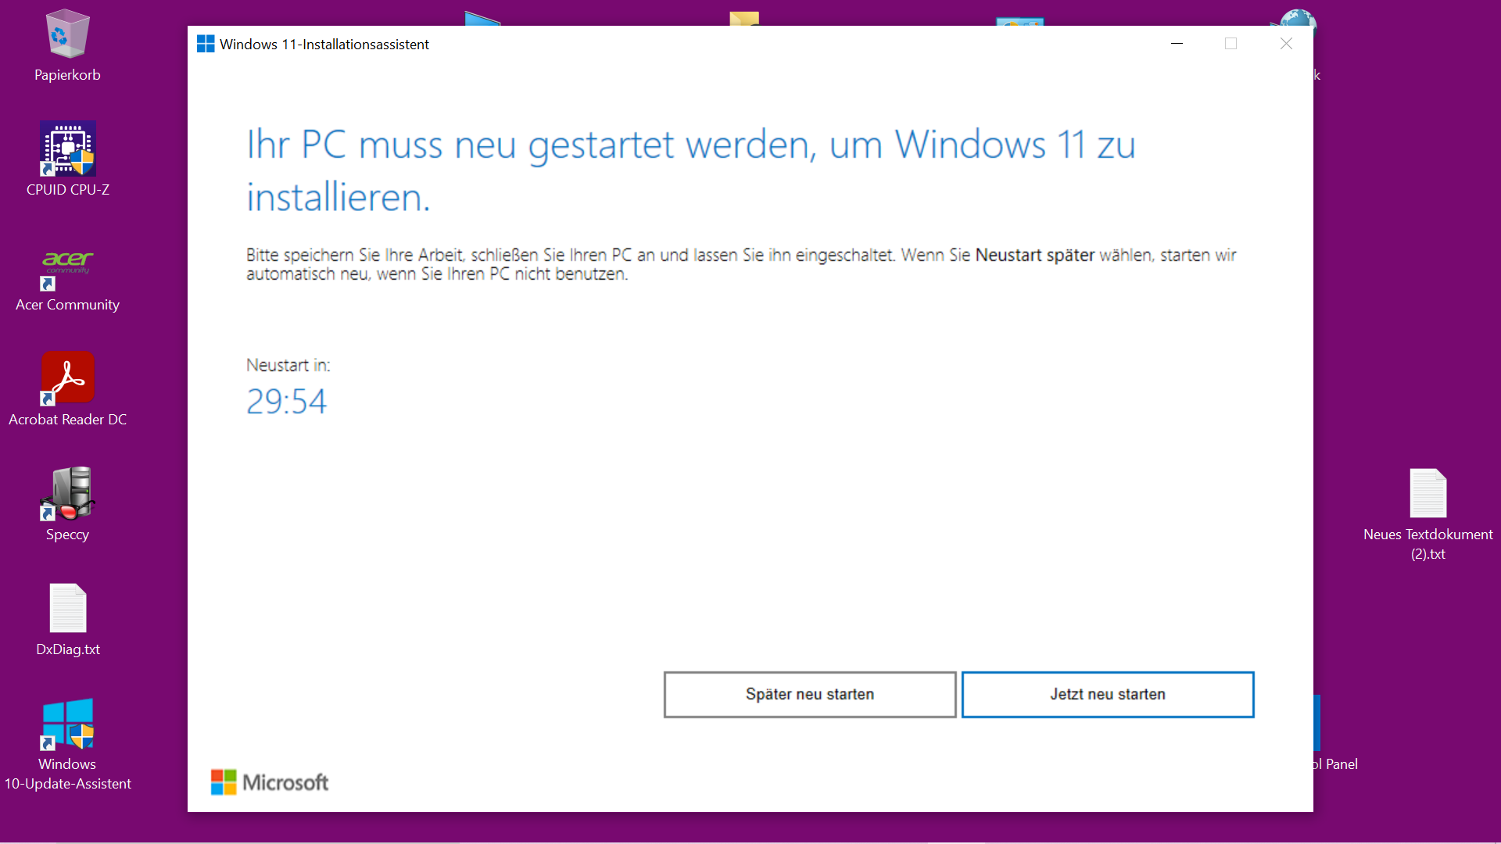Start Acrobat Reader DC
The width and height of the screenshot is (1501, 844).
click(67, 379)
